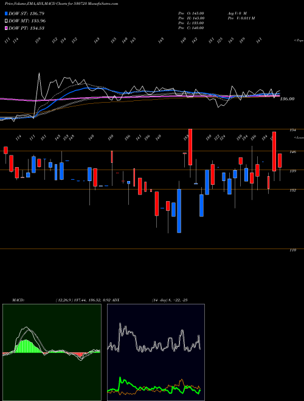The width and height of the screenshot is (304, 401).
Task: Click the last red candlestick on right
Action: [280, 160]
